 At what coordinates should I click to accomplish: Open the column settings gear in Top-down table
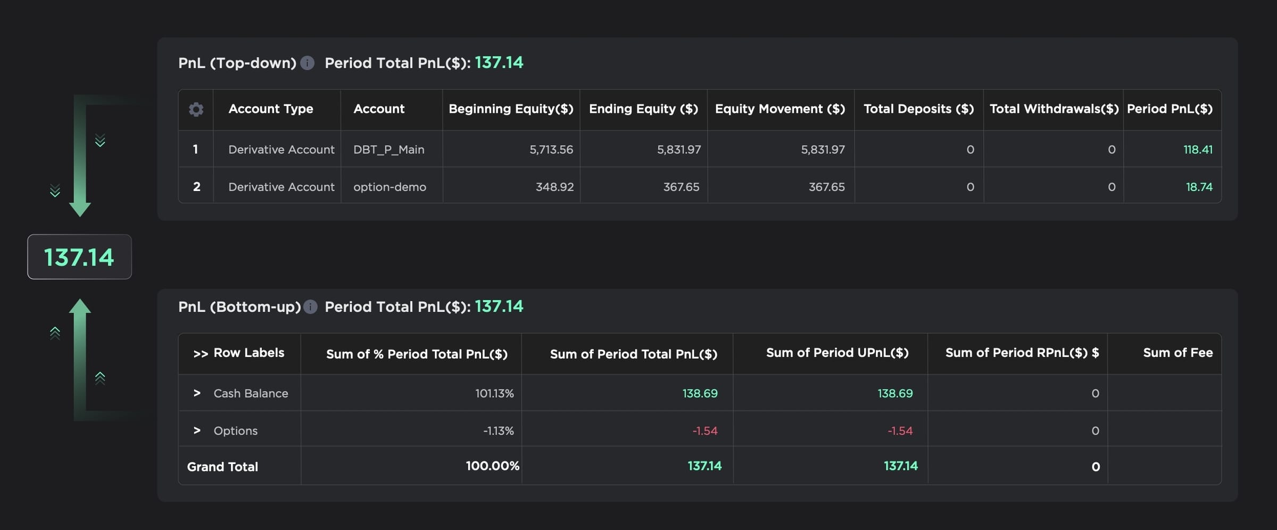(x=196, y=109)
